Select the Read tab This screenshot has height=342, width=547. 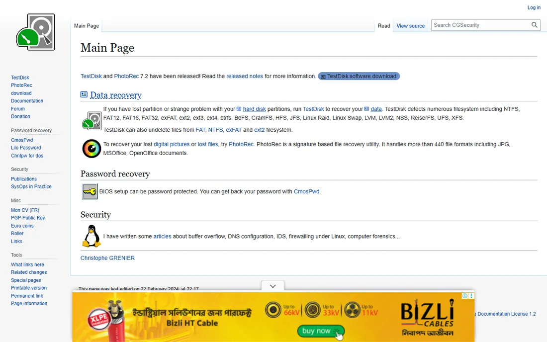pos(384,26)
